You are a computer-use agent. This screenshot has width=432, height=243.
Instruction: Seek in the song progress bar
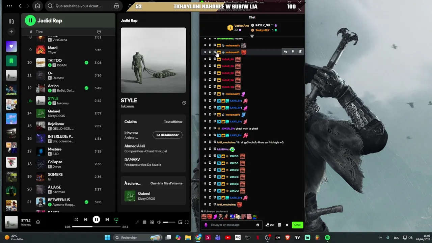tap(96, 227)
